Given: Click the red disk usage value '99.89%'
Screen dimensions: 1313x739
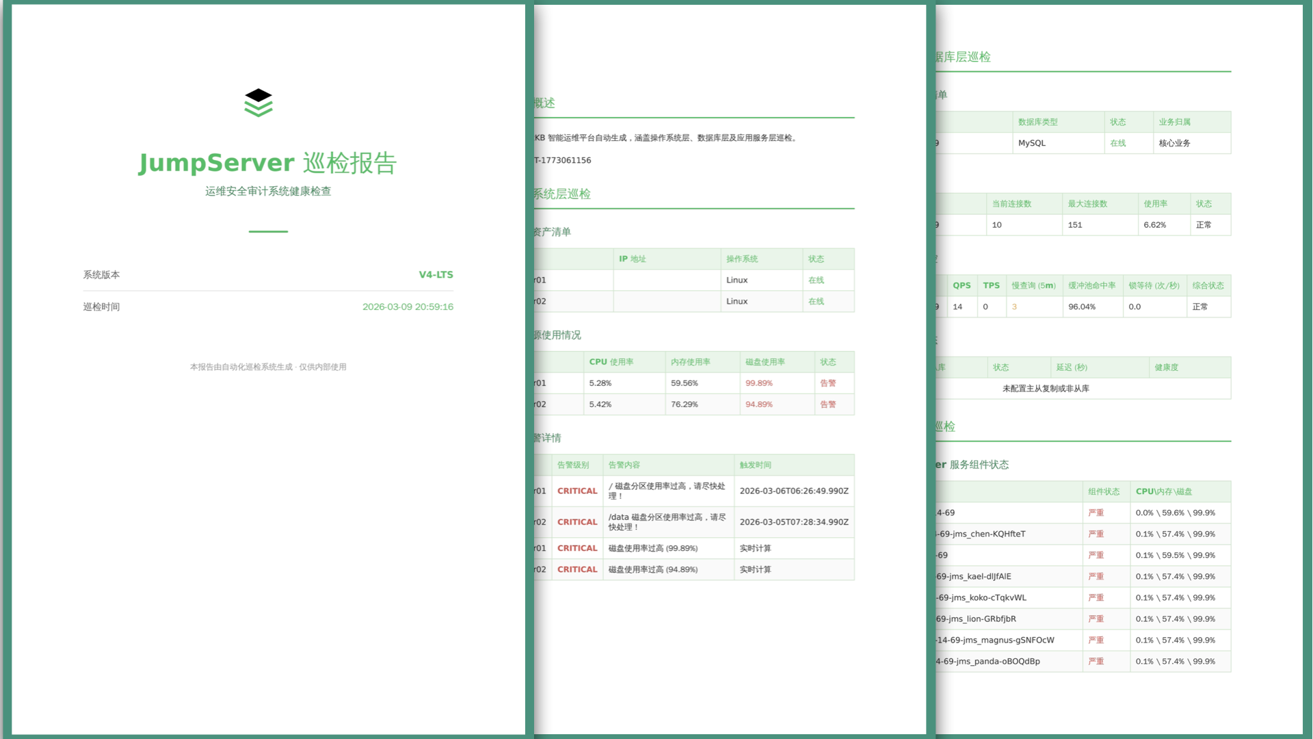Looking at the screenshot, I should tap(759, 383).
